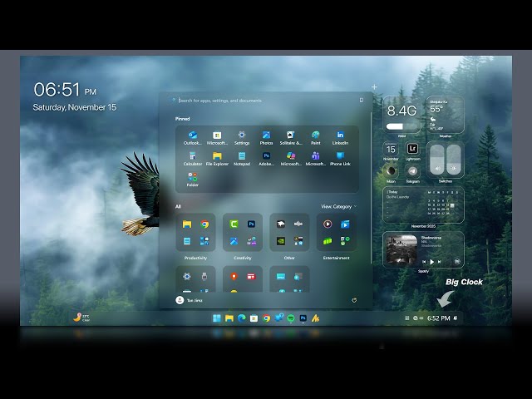Click the Spotify widget album art
The width and height of the screenshot is (532, 399).
(x=401, y=249)
